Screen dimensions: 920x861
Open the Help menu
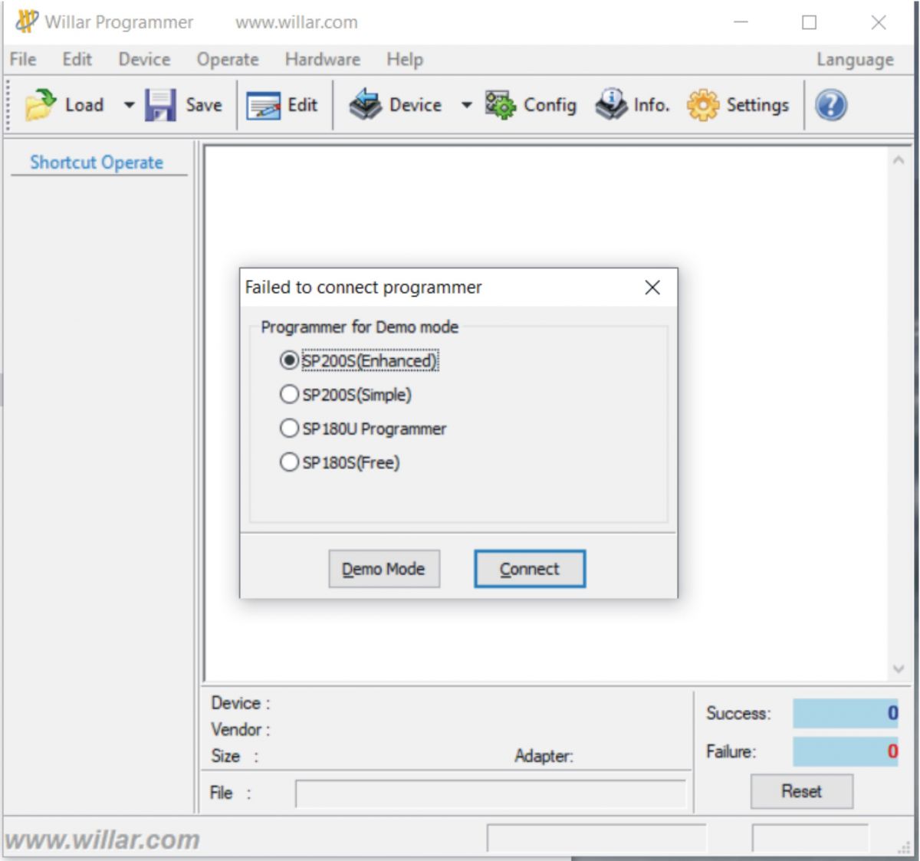(x=405, y=59)
